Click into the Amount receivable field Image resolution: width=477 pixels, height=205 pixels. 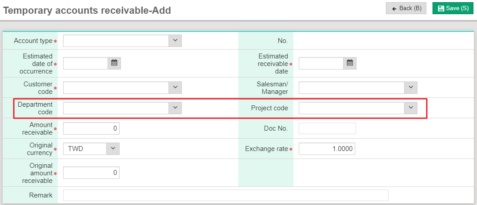[x=91, y=128]
